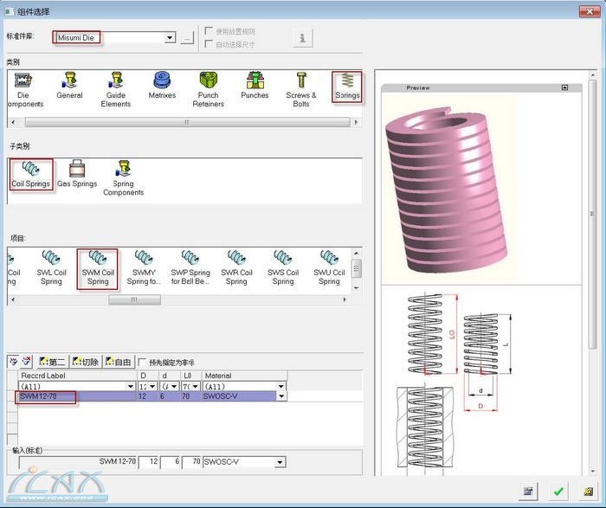Open the Misumi Die library dropdown
Viewport: 606px width, 508px height.
coord(170,38)
